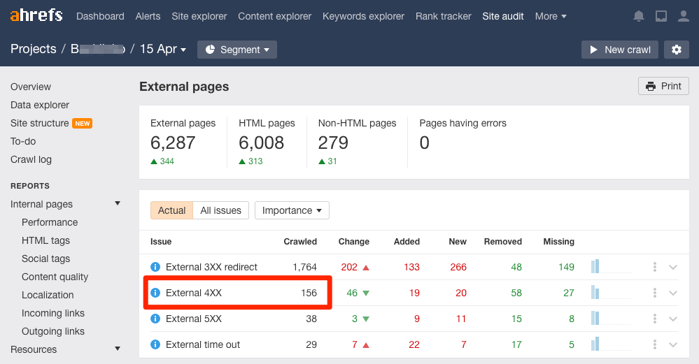
Task: Open the user account profile icon
Action: click(684, 16)
